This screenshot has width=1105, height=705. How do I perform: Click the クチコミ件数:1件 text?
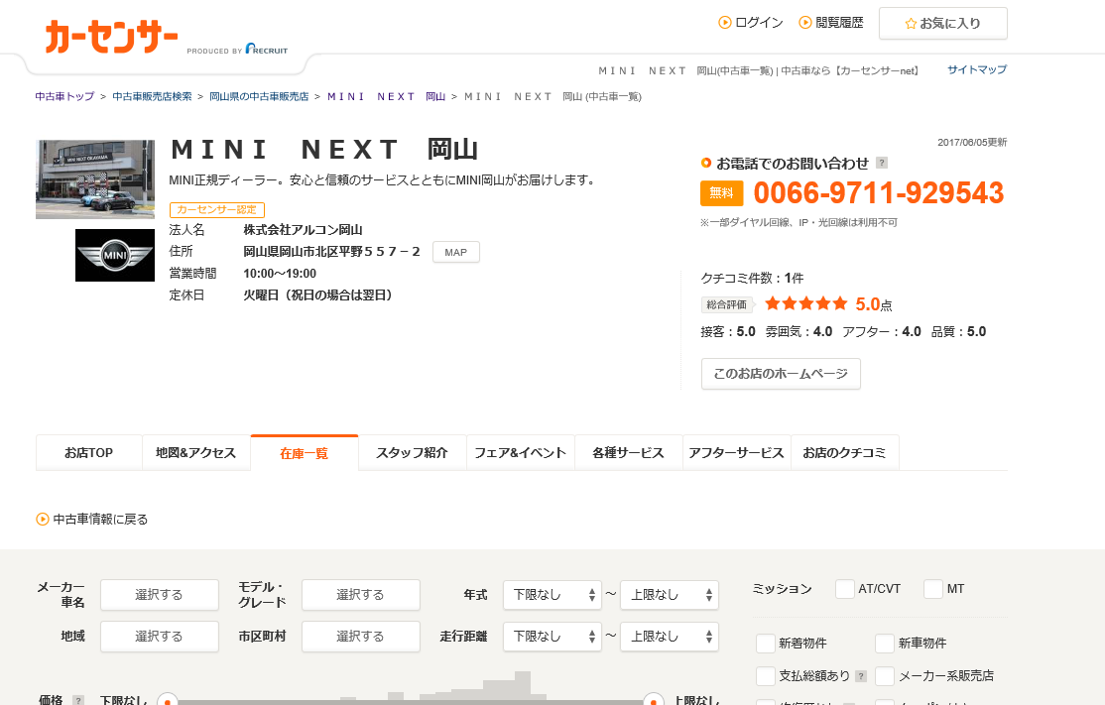click(752, 279)
